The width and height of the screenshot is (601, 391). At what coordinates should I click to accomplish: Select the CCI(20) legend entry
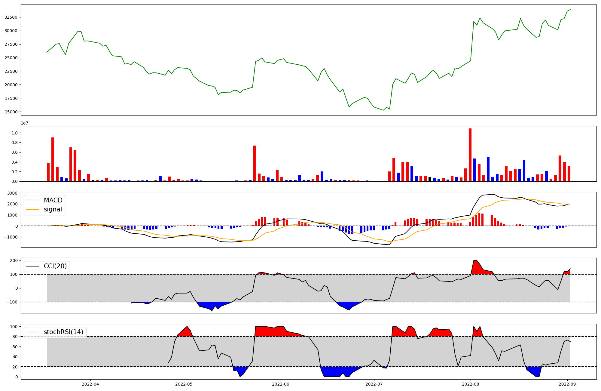click(55, 266)
